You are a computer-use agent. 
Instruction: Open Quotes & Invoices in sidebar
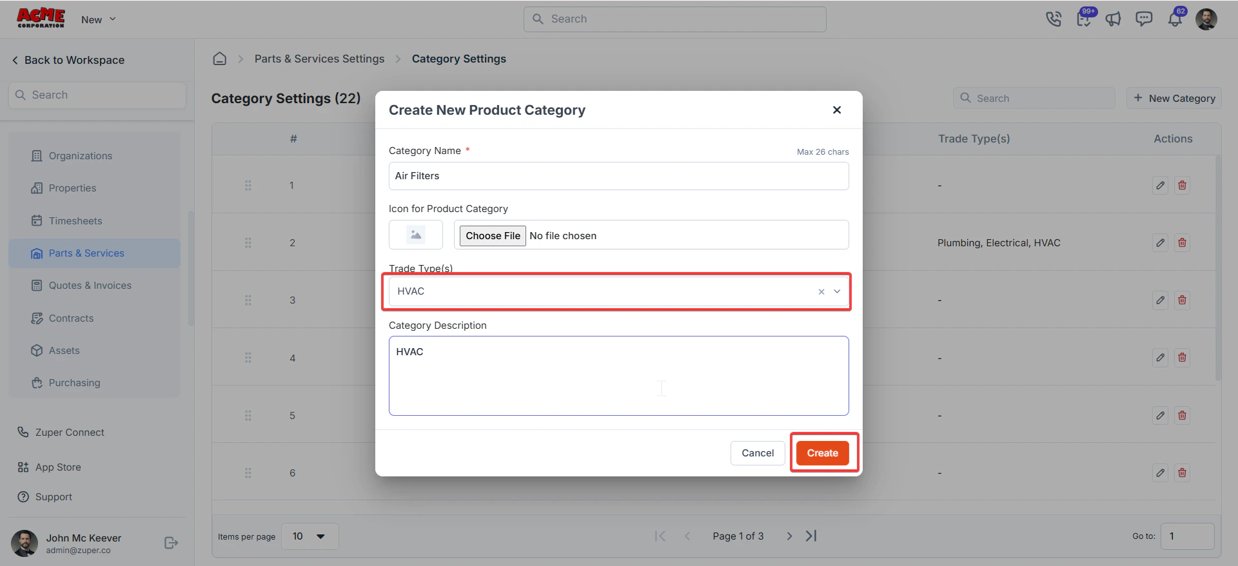coord(90,286)
